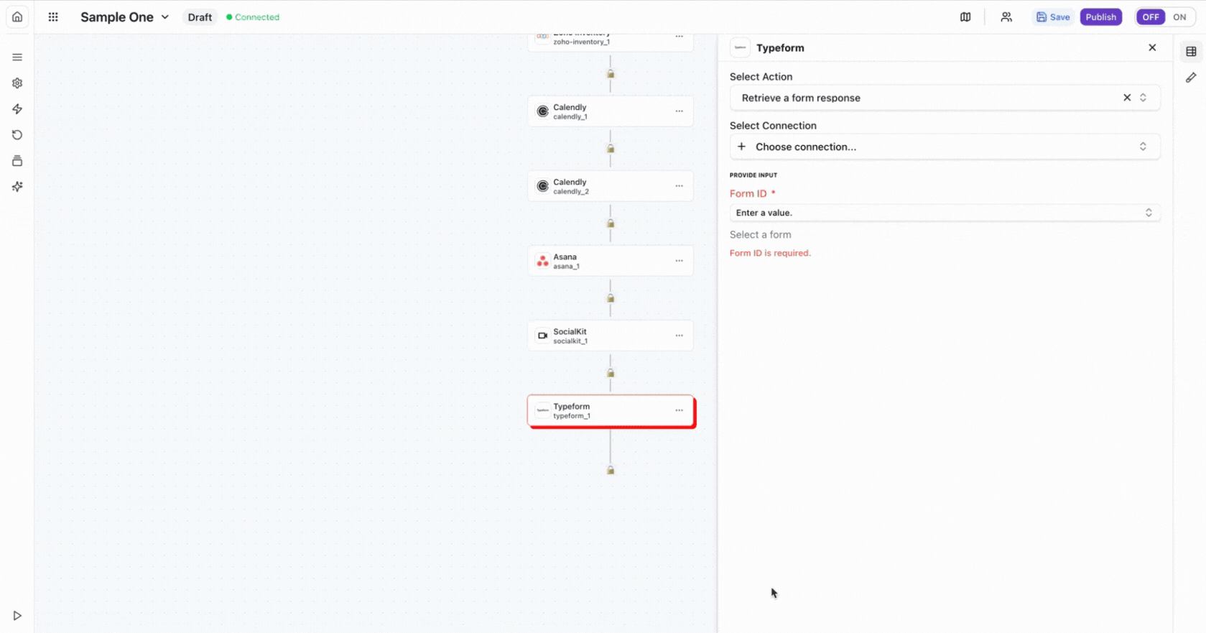
Task: Click the Draft status badge
Action: coord(200,17)
